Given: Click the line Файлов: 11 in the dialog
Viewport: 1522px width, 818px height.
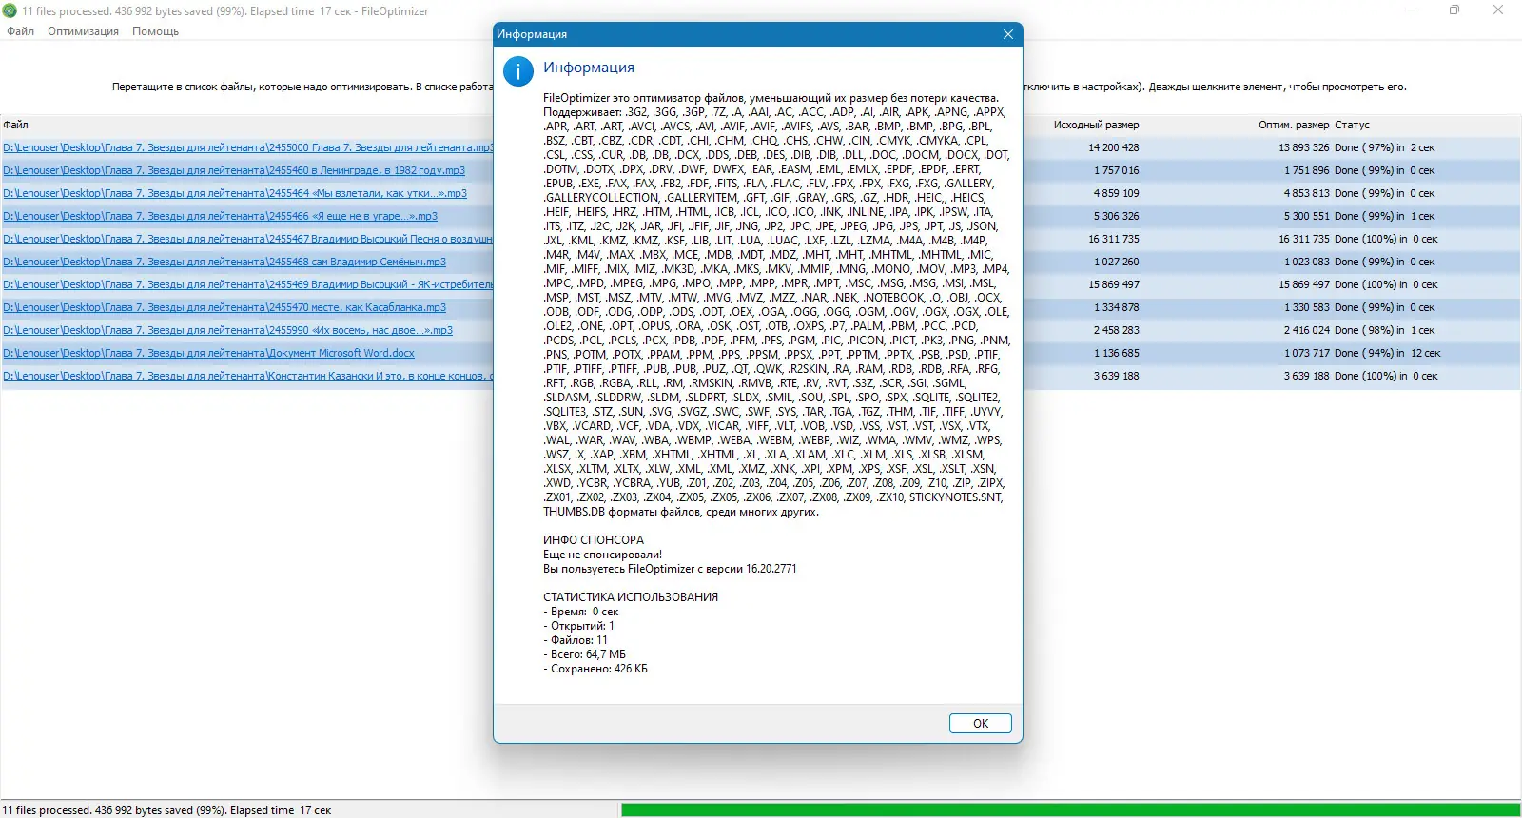Looking at the screenshot, I should [x=576, y=640].
